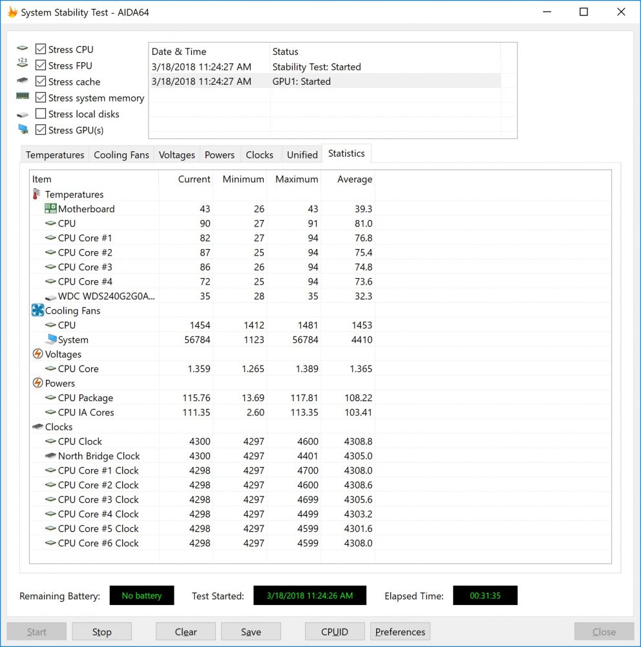Click the Minimum column header
641x647 pixels.
coord(240,179)
